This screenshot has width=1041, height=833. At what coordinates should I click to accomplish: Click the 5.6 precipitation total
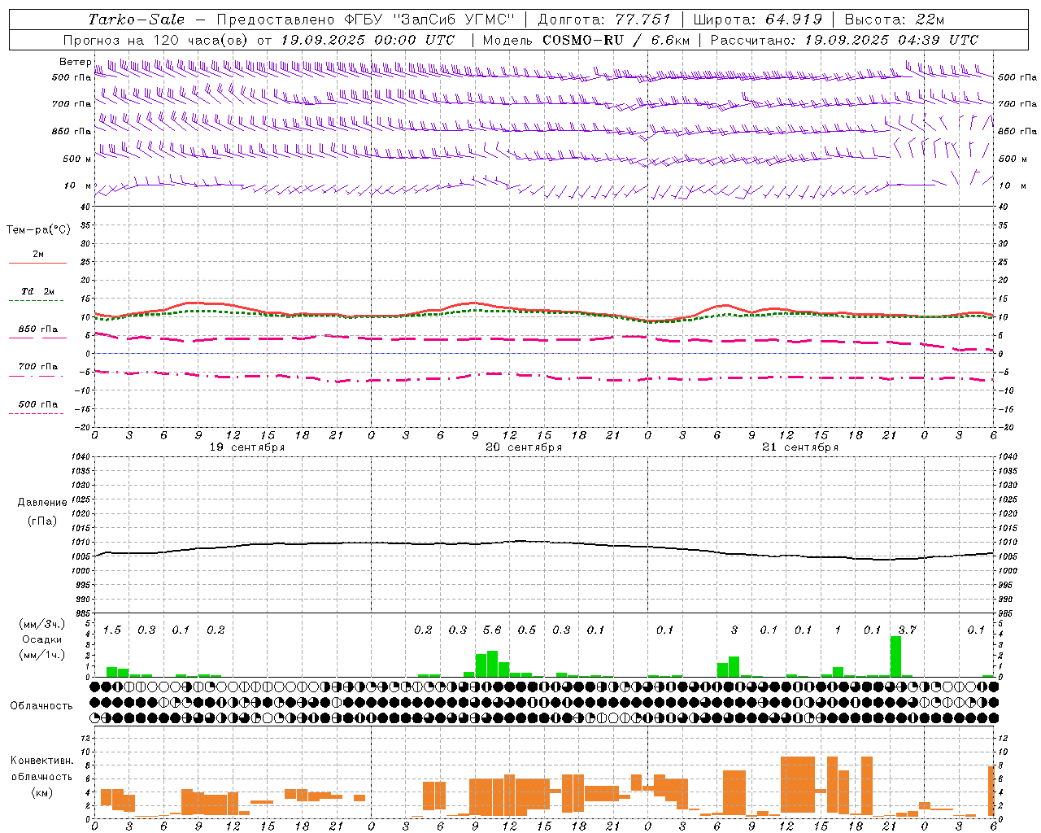click(x=492, y=630)
